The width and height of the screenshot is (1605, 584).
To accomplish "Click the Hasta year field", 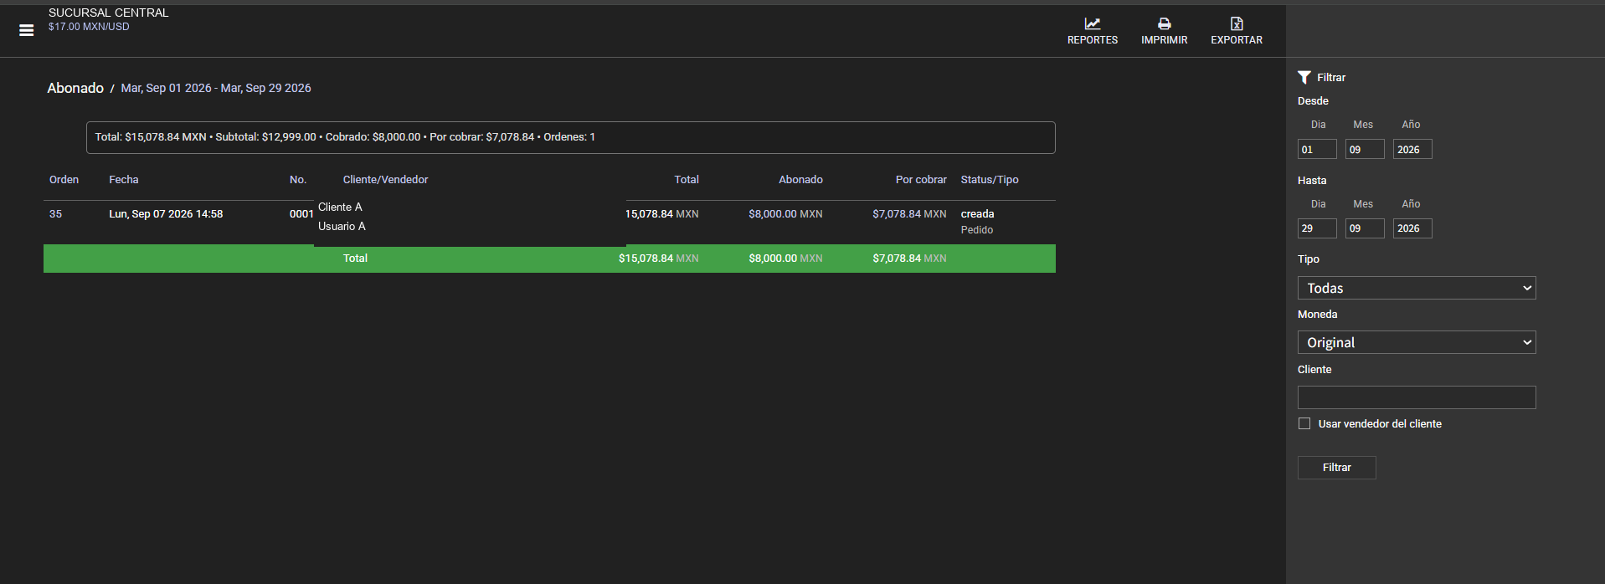I will point(1412,228).
